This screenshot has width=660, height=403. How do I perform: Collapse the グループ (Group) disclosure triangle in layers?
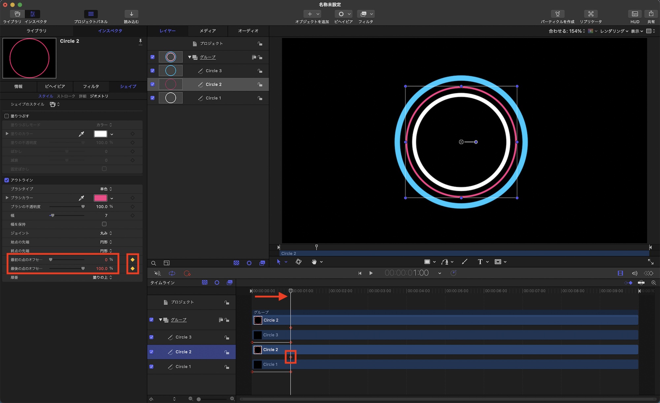pos(190,57)
